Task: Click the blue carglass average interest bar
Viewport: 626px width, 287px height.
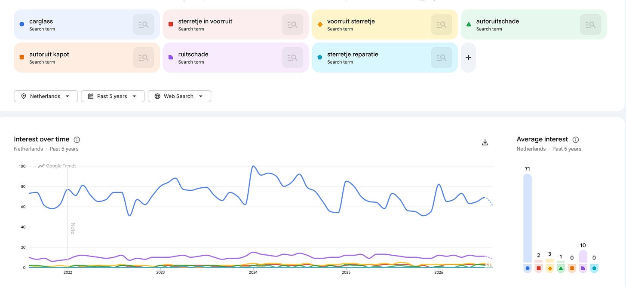Action: pyautogui.click(x=527, y=218)
